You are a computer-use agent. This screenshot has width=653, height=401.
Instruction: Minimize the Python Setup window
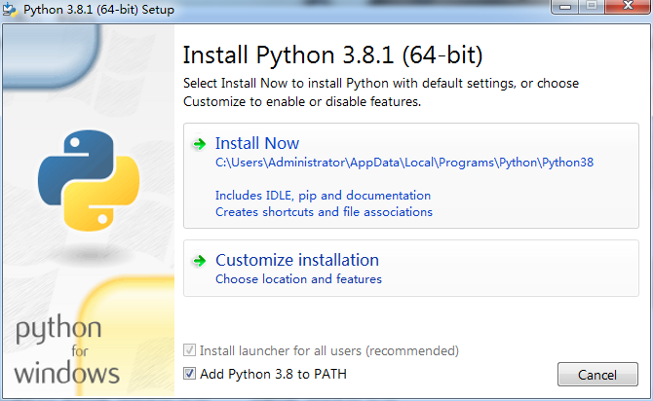564,7
